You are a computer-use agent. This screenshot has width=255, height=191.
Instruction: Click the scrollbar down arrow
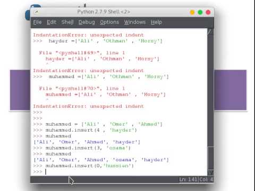click(210, 172)
